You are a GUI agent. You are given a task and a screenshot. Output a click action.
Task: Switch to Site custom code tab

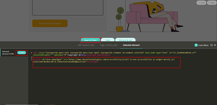click(86, 45)
